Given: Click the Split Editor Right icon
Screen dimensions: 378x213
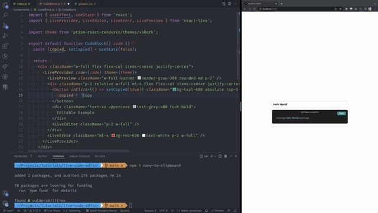Looking at the screenshot, I should [x=229, y=4].
